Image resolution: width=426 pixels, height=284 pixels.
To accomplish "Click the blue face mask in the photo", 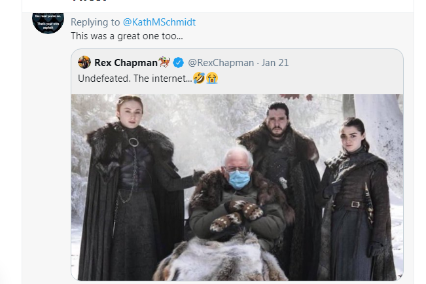I will click(239, 179).
